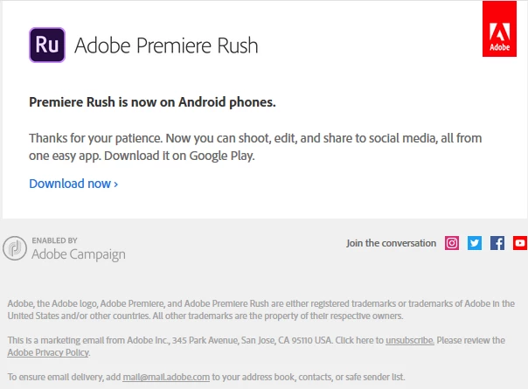Click the Thanks for your patience paragraph
This screenshot has width=528, height=389.
[255, 147]
